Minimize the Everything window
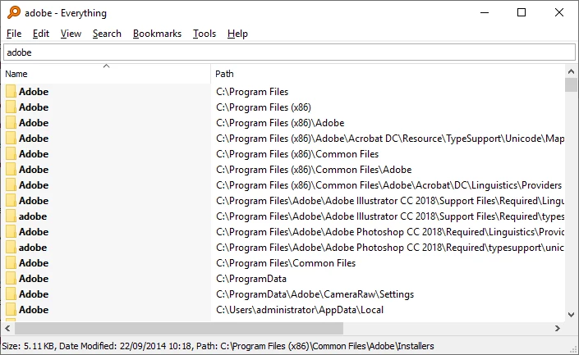This screenshot has width=579, height=355. point(485,12)
